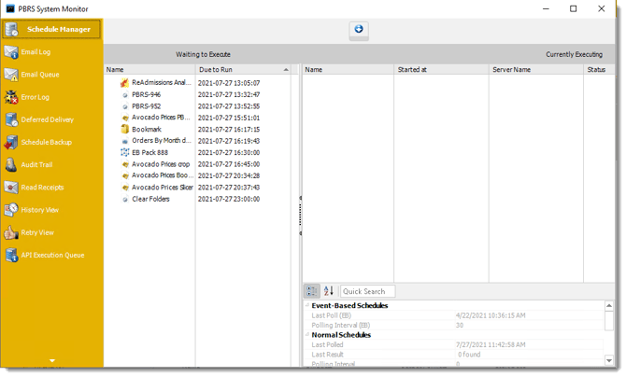Click the Orders By Month schedule icon
The width and height of the screenshot is (626, 377).
tap(125, 141)
